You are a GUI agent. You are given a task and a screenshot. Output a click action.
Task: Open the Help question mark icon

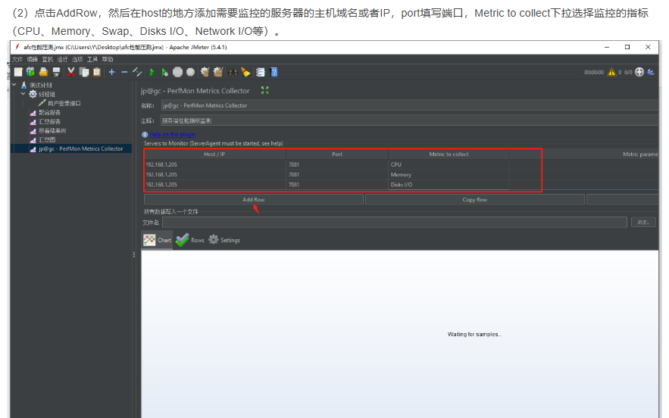[x=274, y=72]
